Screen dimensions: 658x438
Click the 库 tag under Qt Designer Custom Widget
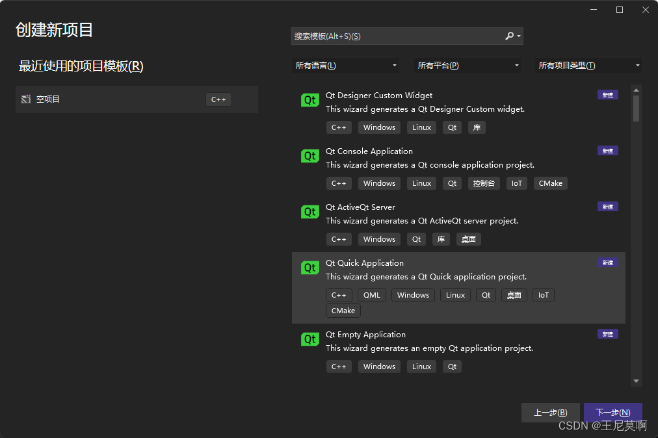477,127
